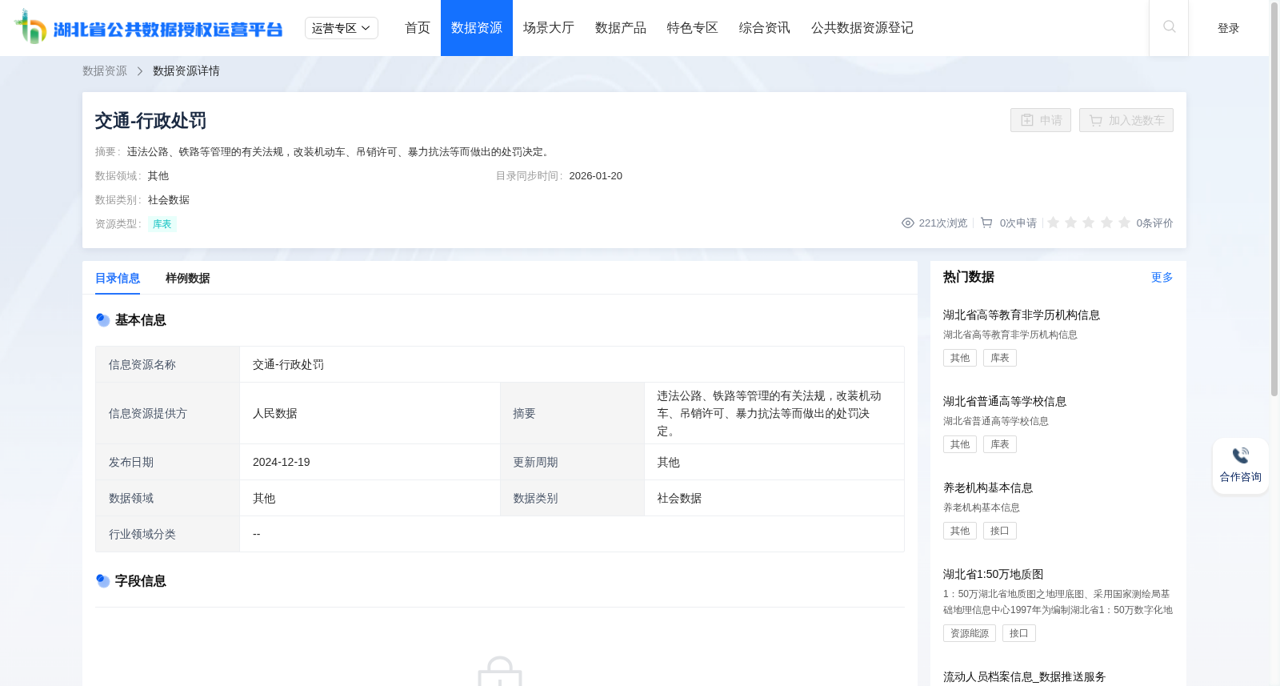Image resolution: width=1280 pixels, height=686 pixels.
Task: Click the cart icon beside 0次申请
Action: [x=986, y=223]
